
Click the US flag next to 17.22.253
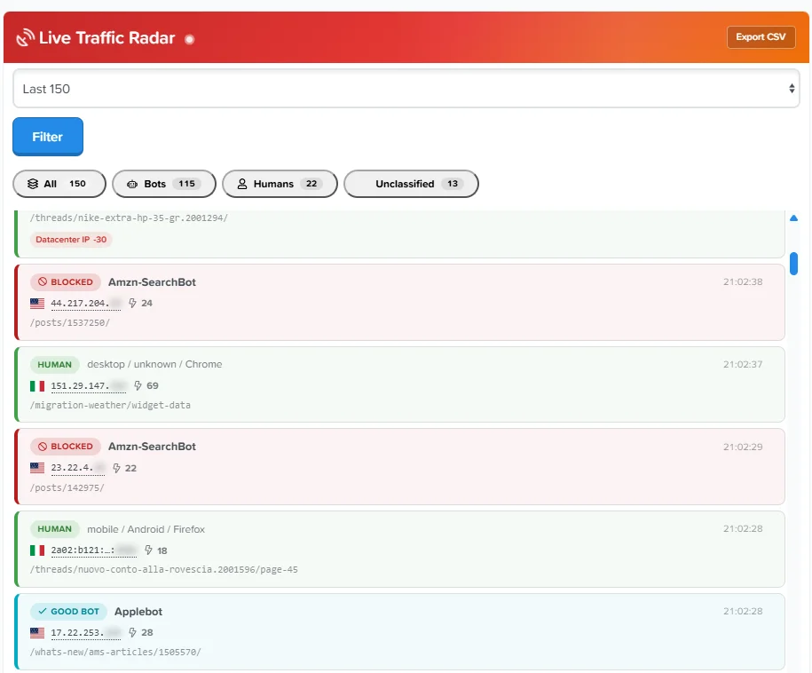[37, 632]
